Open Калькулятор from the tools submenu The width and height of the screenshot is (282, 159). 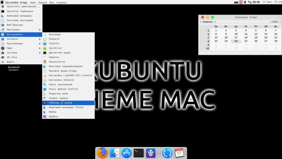click(57, 62)
